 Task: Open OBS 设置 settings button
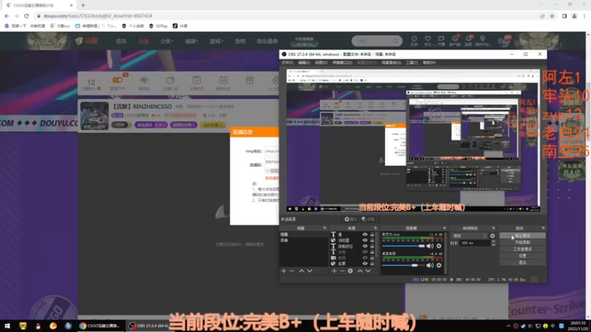(x=522, y=255)
